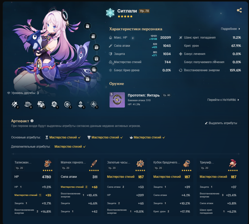Toggle the goblet Мастерство стихий main attribute
The width and height of the screenshot is (249, 224).
click(x=105, y=137)
